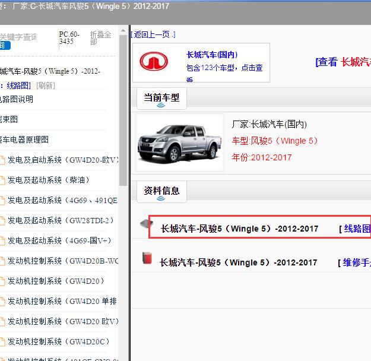Click the 年份:2012-2017 text
Image resolution: width=371 pixels, height=361 pixels.
(262, 157)
